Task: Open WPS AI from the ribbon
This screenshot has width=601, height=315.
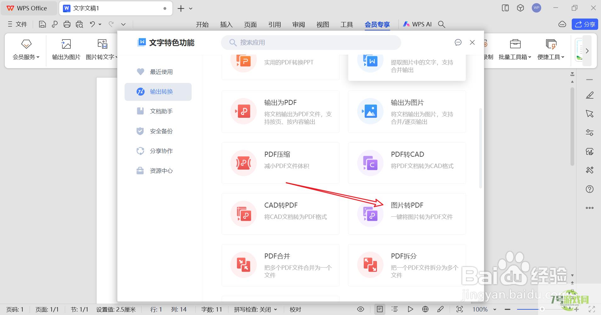Action: 418,24
